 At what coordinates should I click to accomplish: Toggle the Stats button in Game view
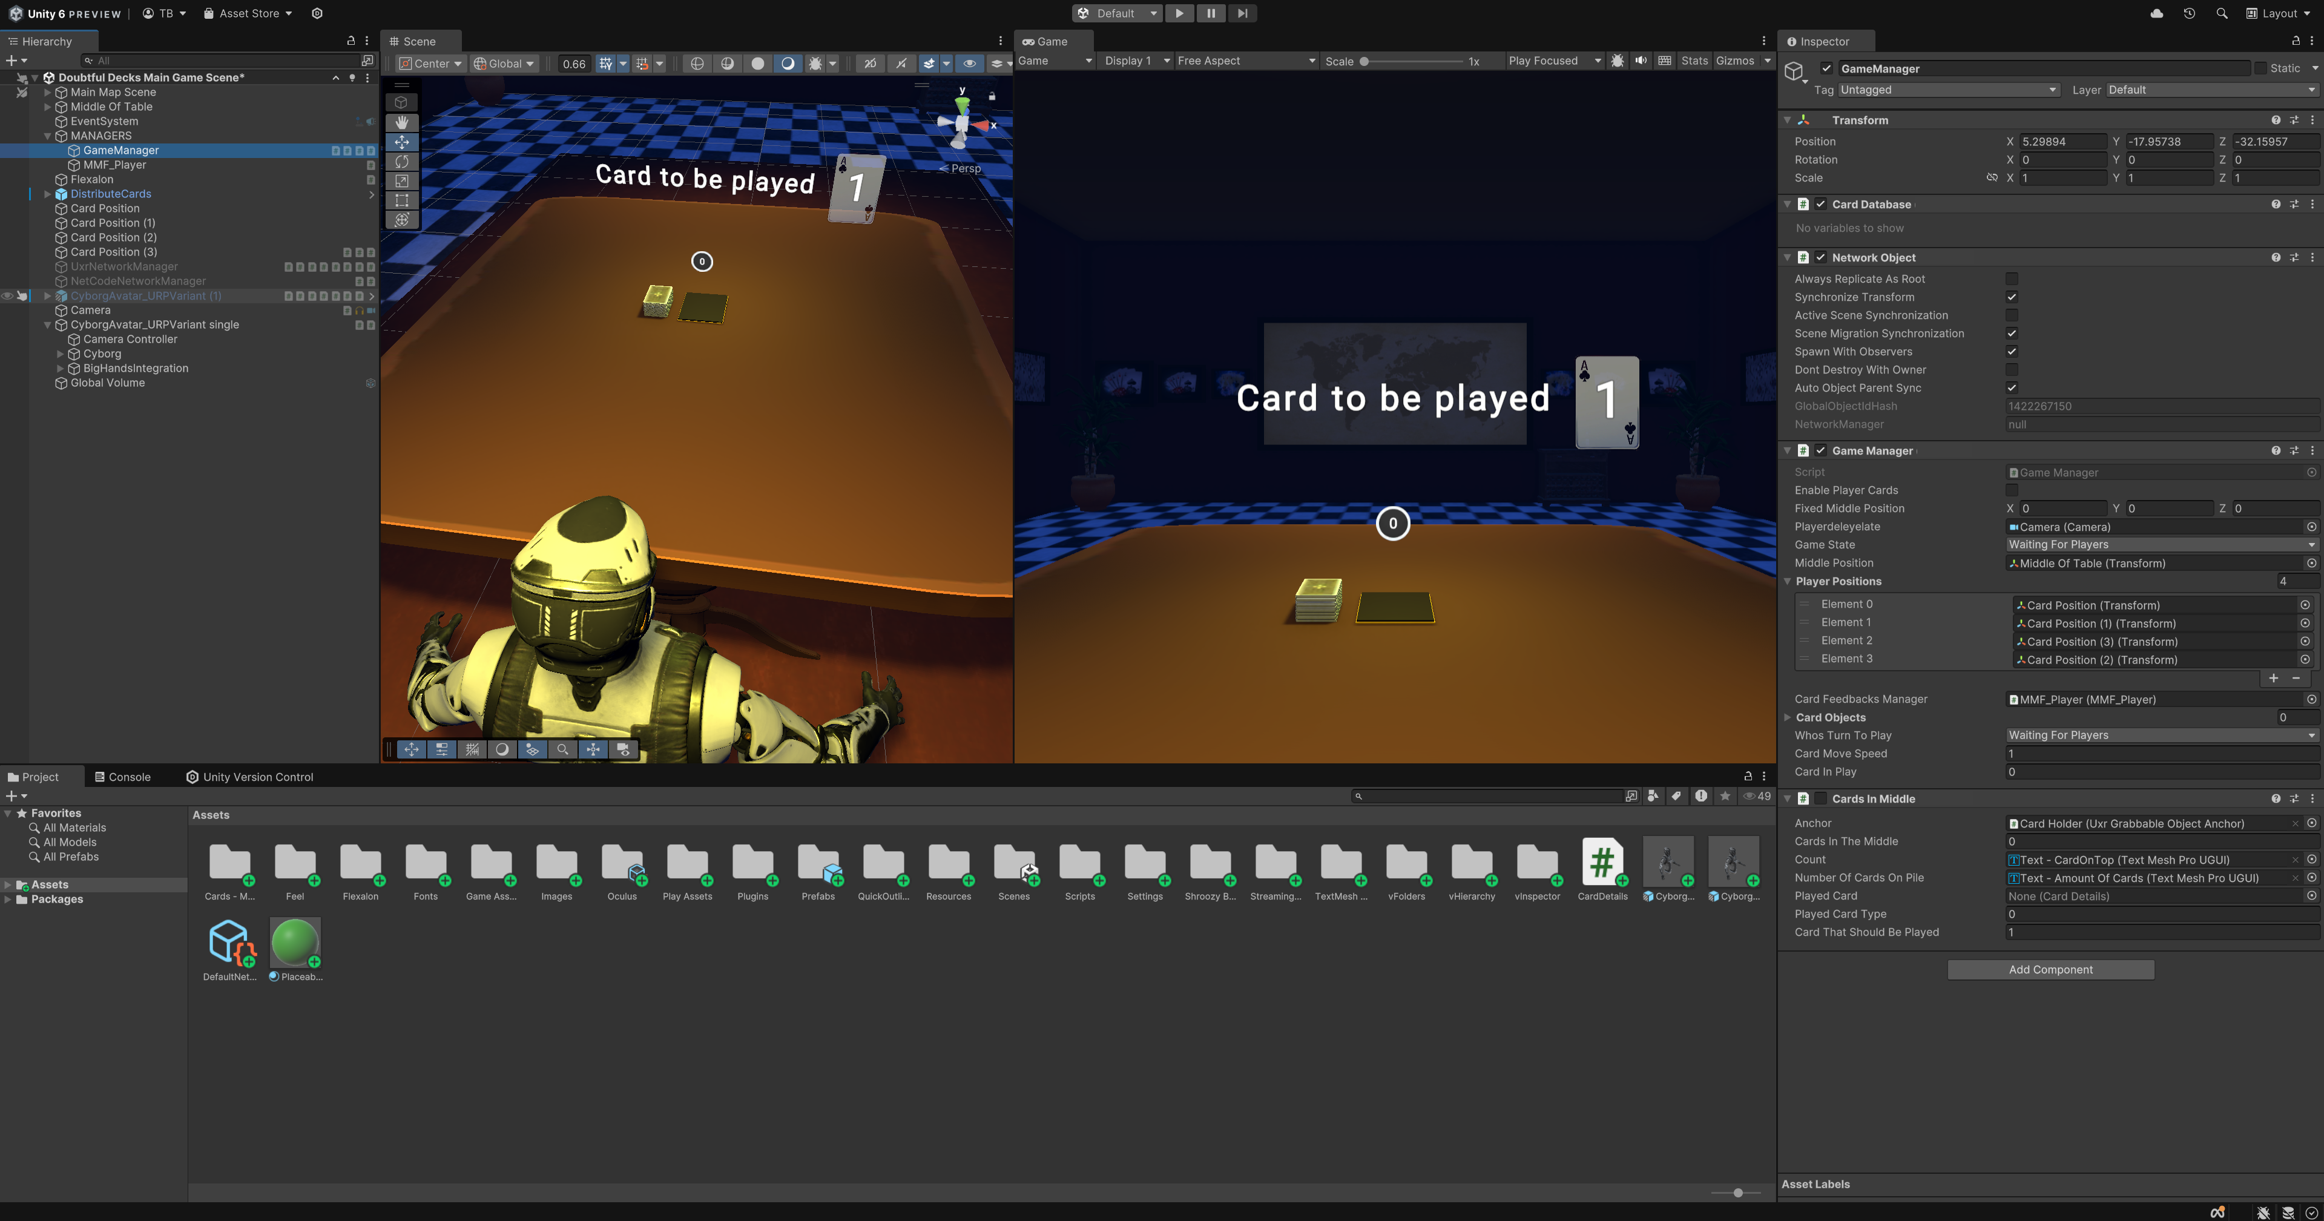[1693, 61]
